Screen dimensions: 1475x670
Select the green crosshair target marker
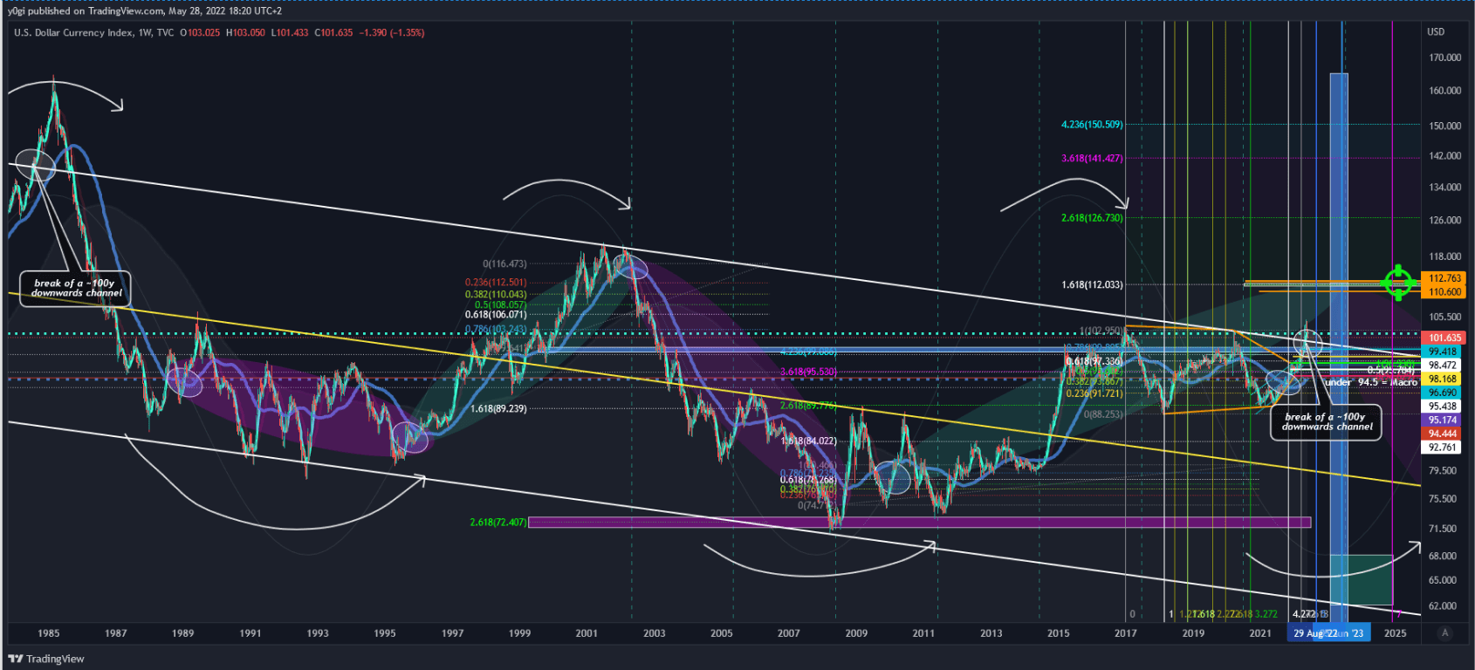(1398, 282)
